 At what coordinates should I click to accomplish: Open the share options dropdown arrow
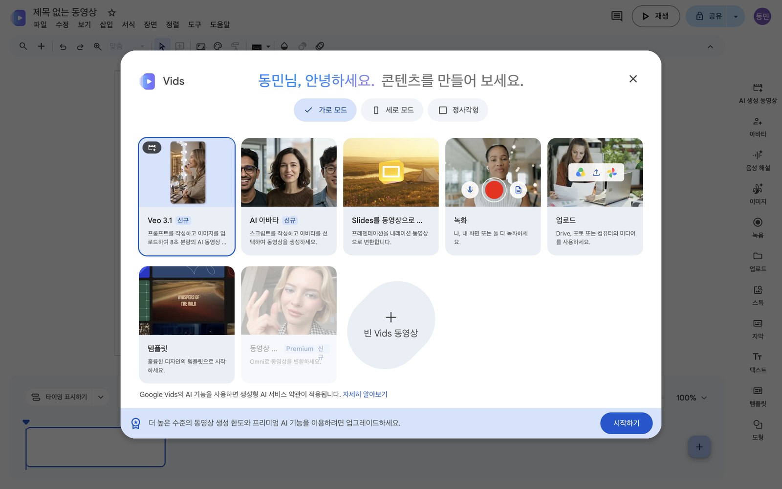click(x=736, y=17)
